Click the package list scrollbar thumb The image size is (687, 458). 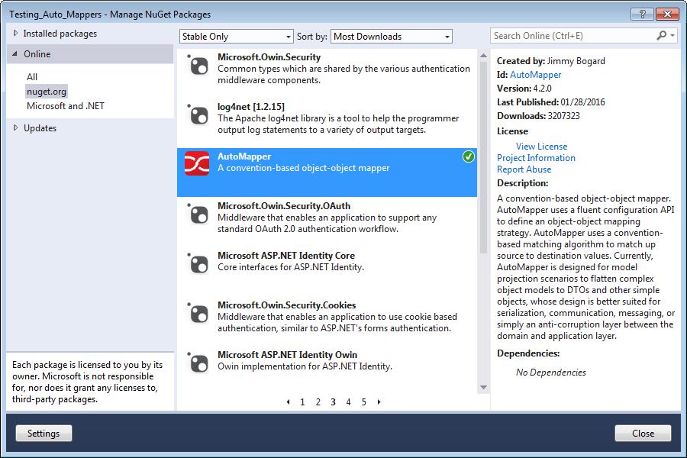click(x=483, y=158)
